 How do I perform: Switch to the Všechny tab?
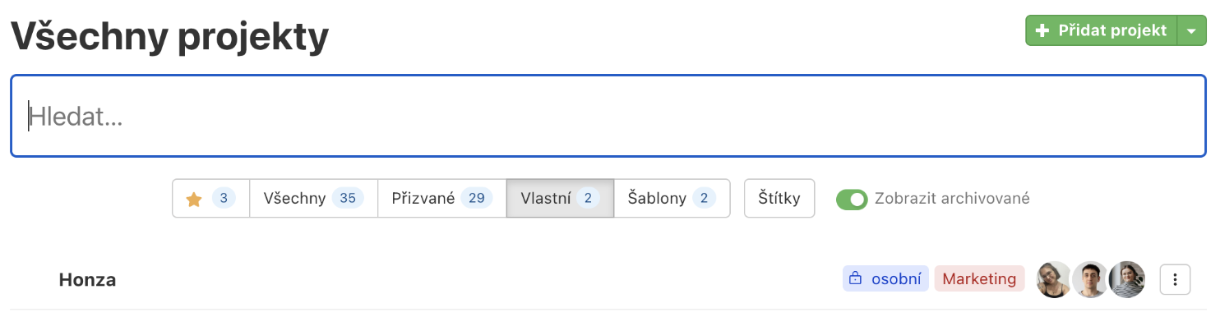(x=313, y=198)
